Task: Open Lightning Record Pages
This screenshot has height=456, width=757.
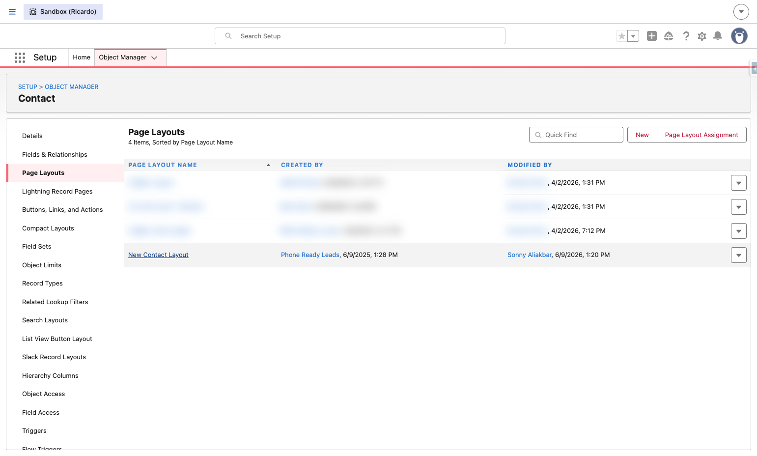Action: point(57,192)
